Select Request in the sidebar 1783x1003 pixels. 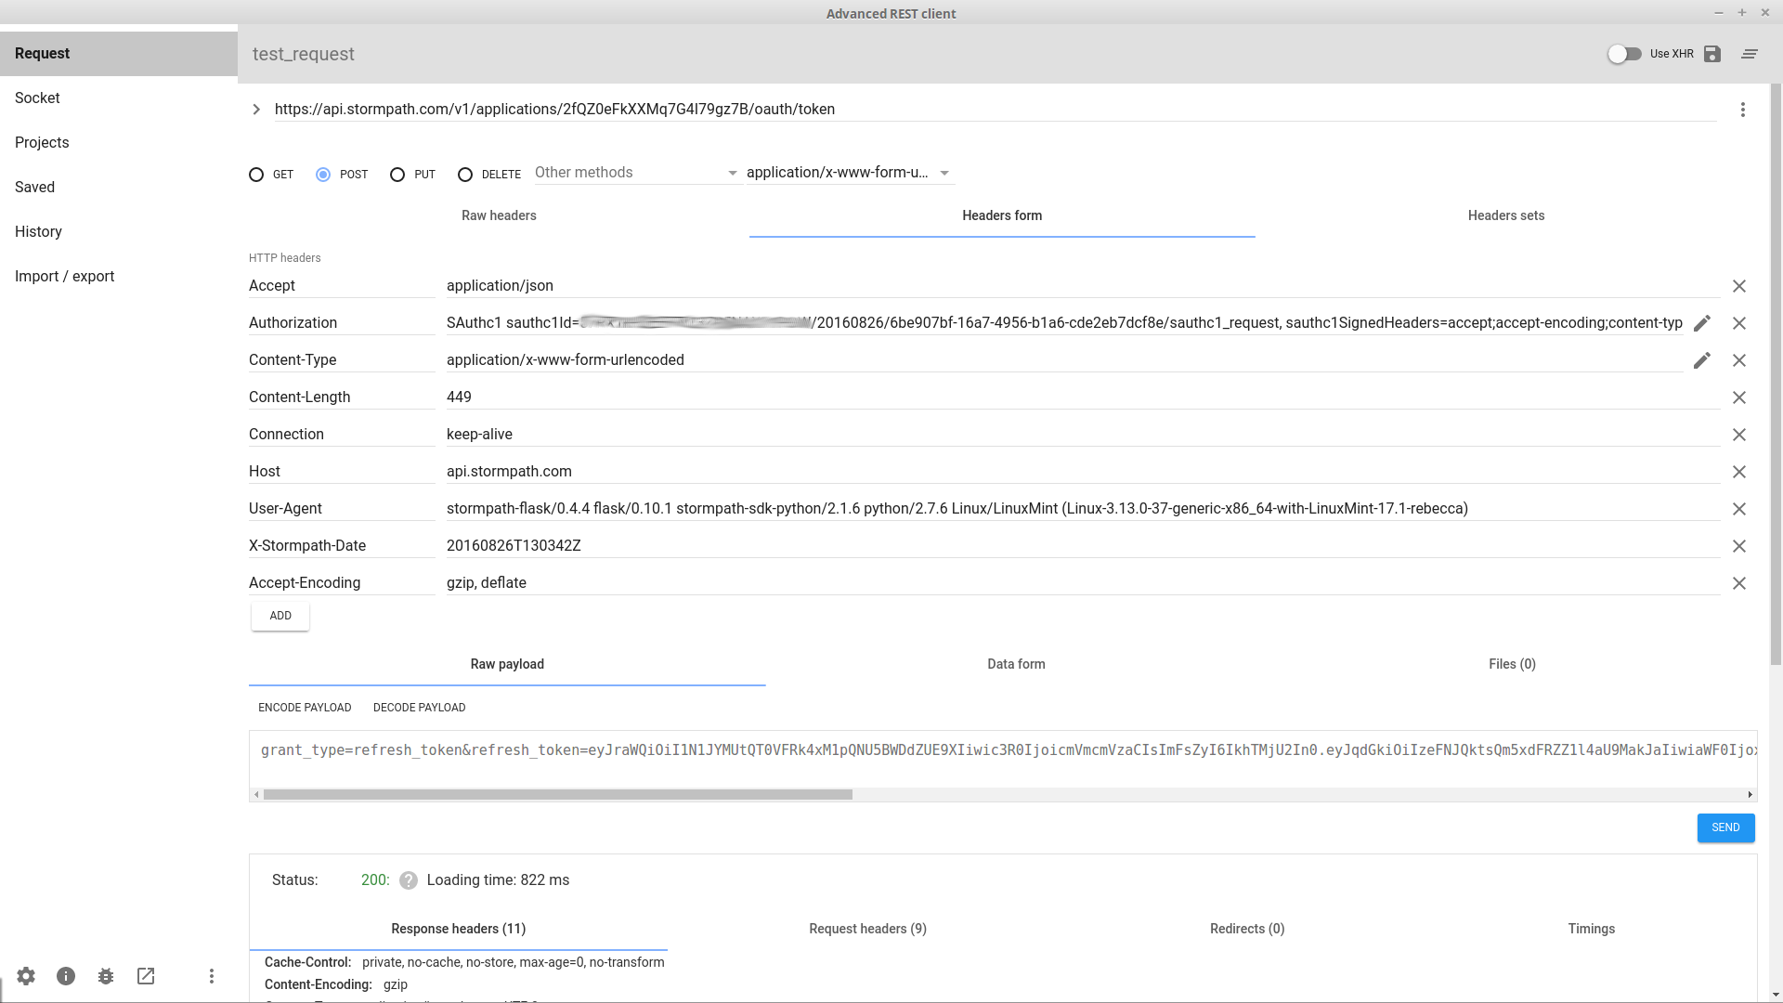(119, 54)
